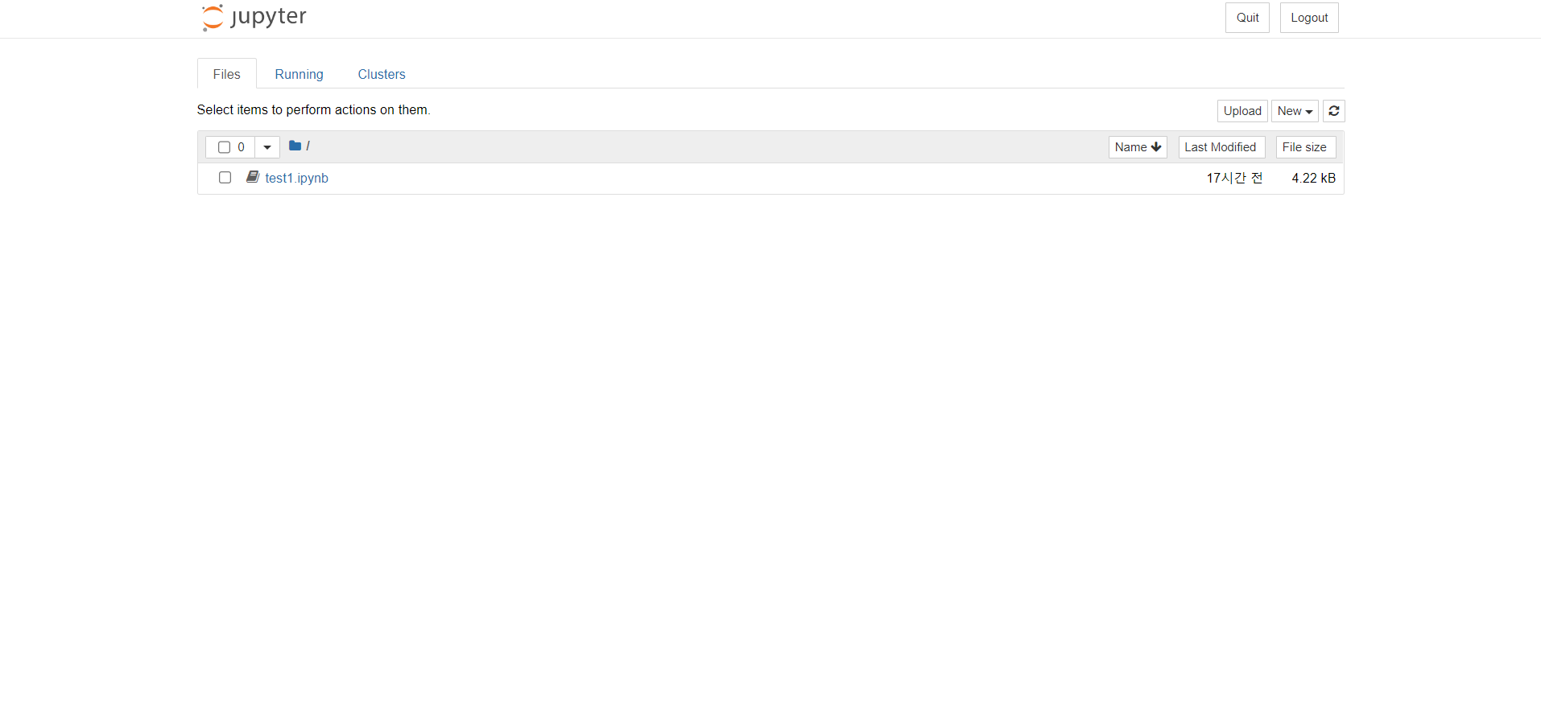Viewport: 1541px width, 720px height.
Task: Expand the New dropdown menu
Action: click(1295, 111)
